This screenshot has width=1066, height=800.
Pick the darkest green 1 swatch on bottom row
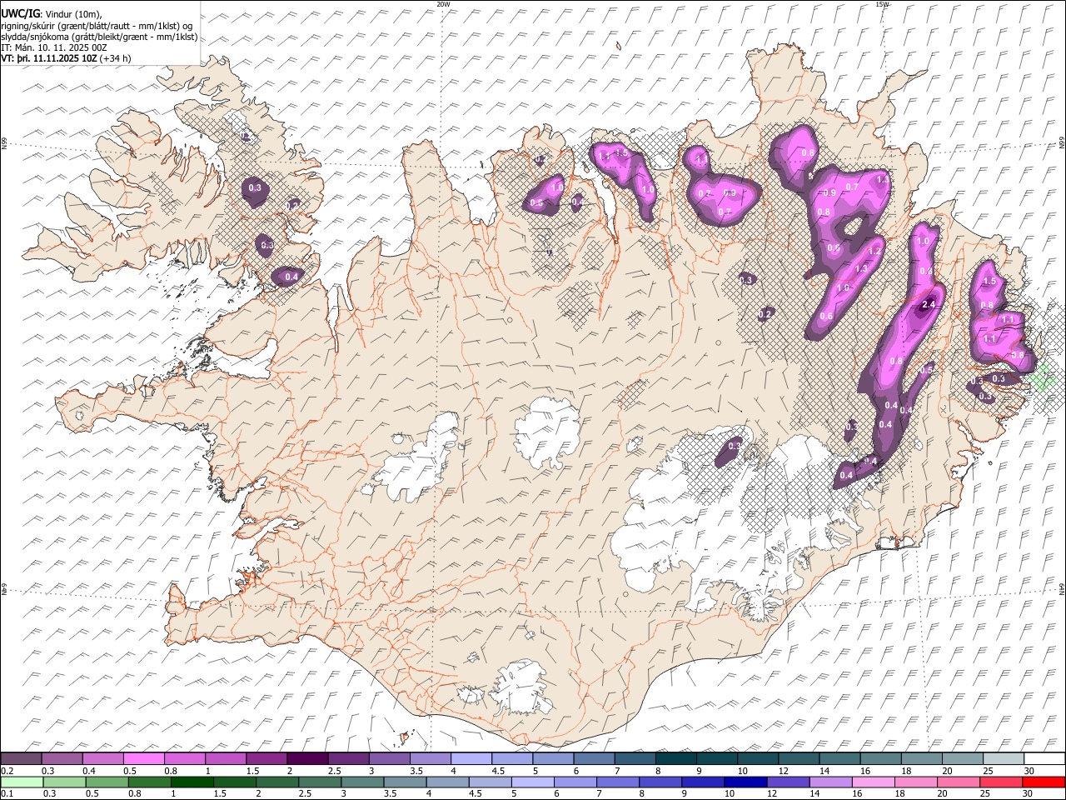tap(192, 782)
